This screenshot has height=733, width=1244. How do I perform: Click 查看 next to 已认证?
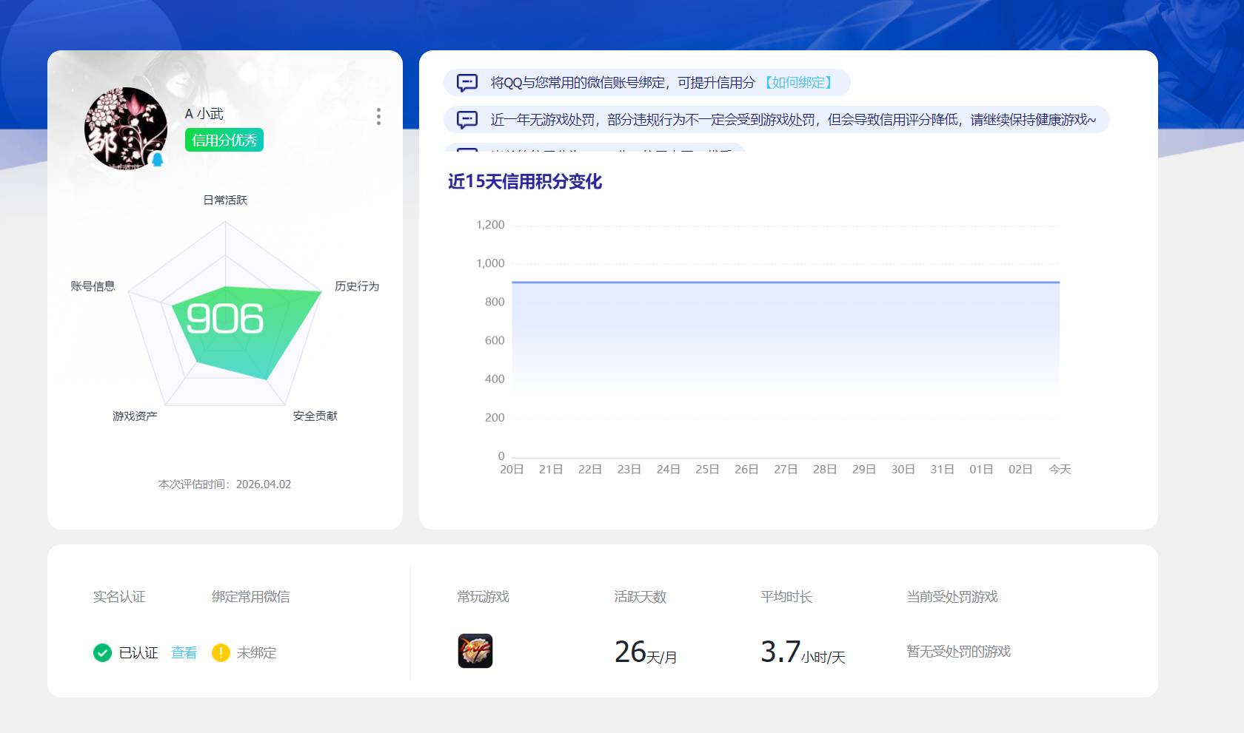coord(183,653)
